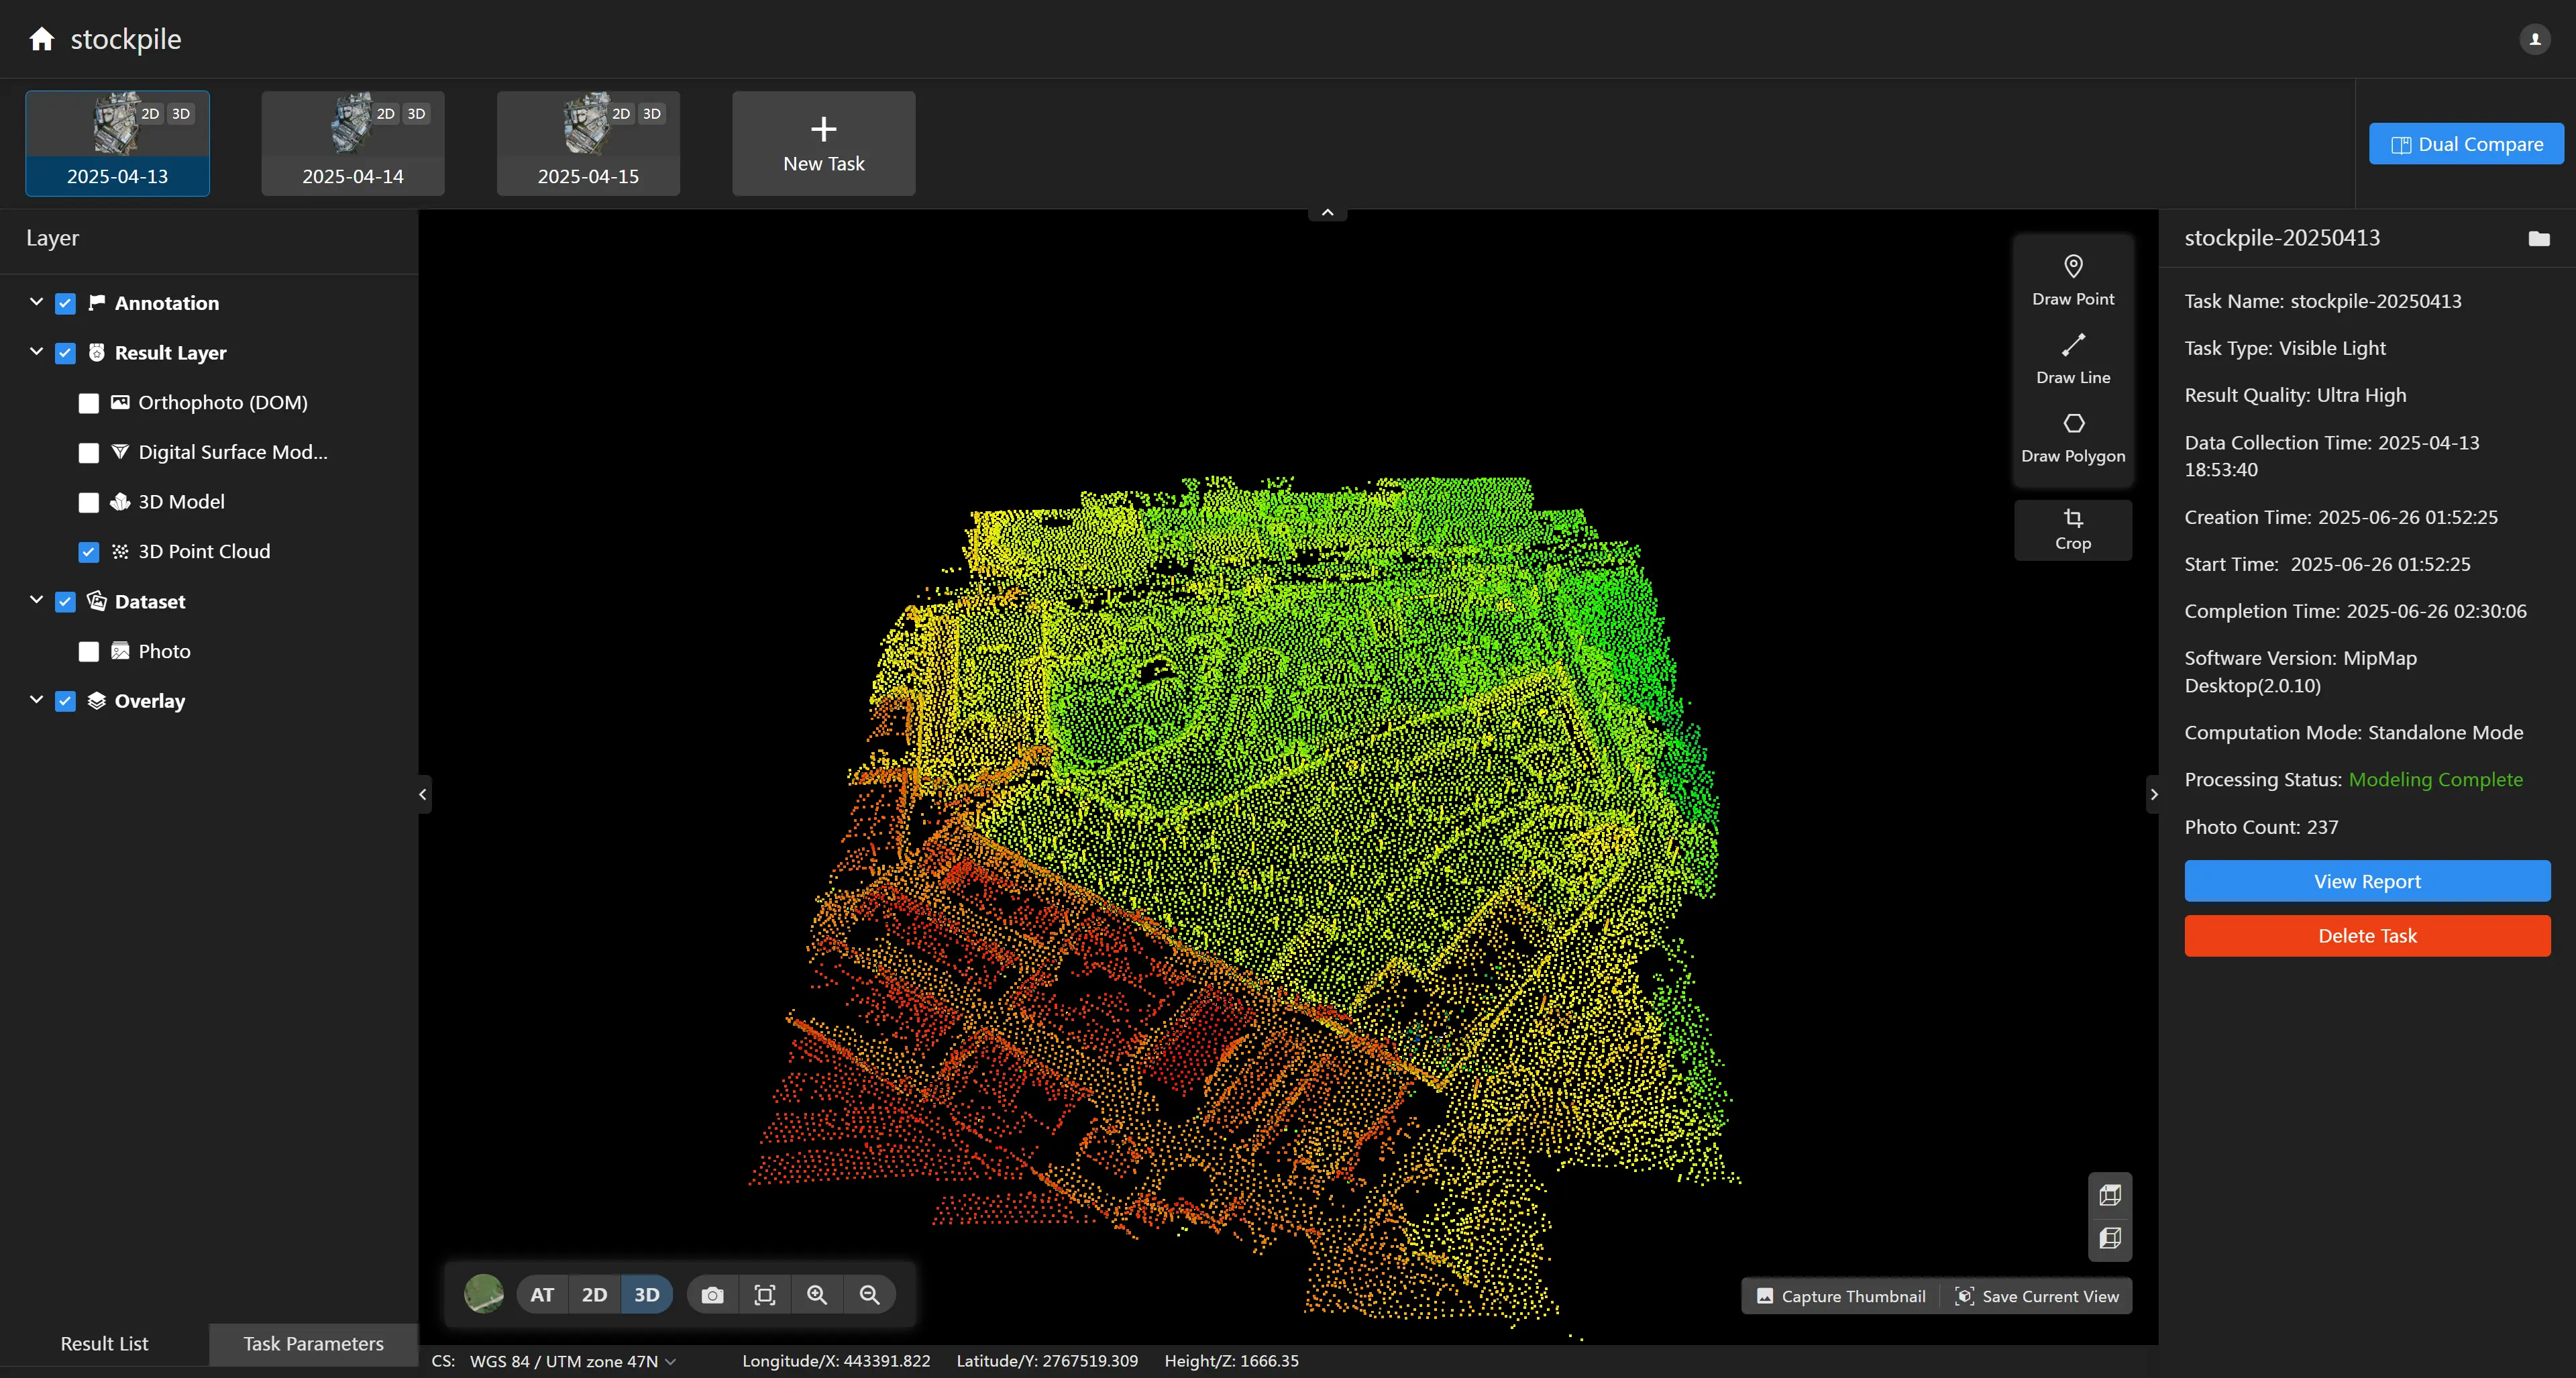Click the fit-to-view frame icon
The image size is (2576, 1378).
[x=764, y=1295]
